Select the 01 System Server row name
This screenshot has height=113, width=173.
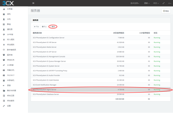[46, 66]
